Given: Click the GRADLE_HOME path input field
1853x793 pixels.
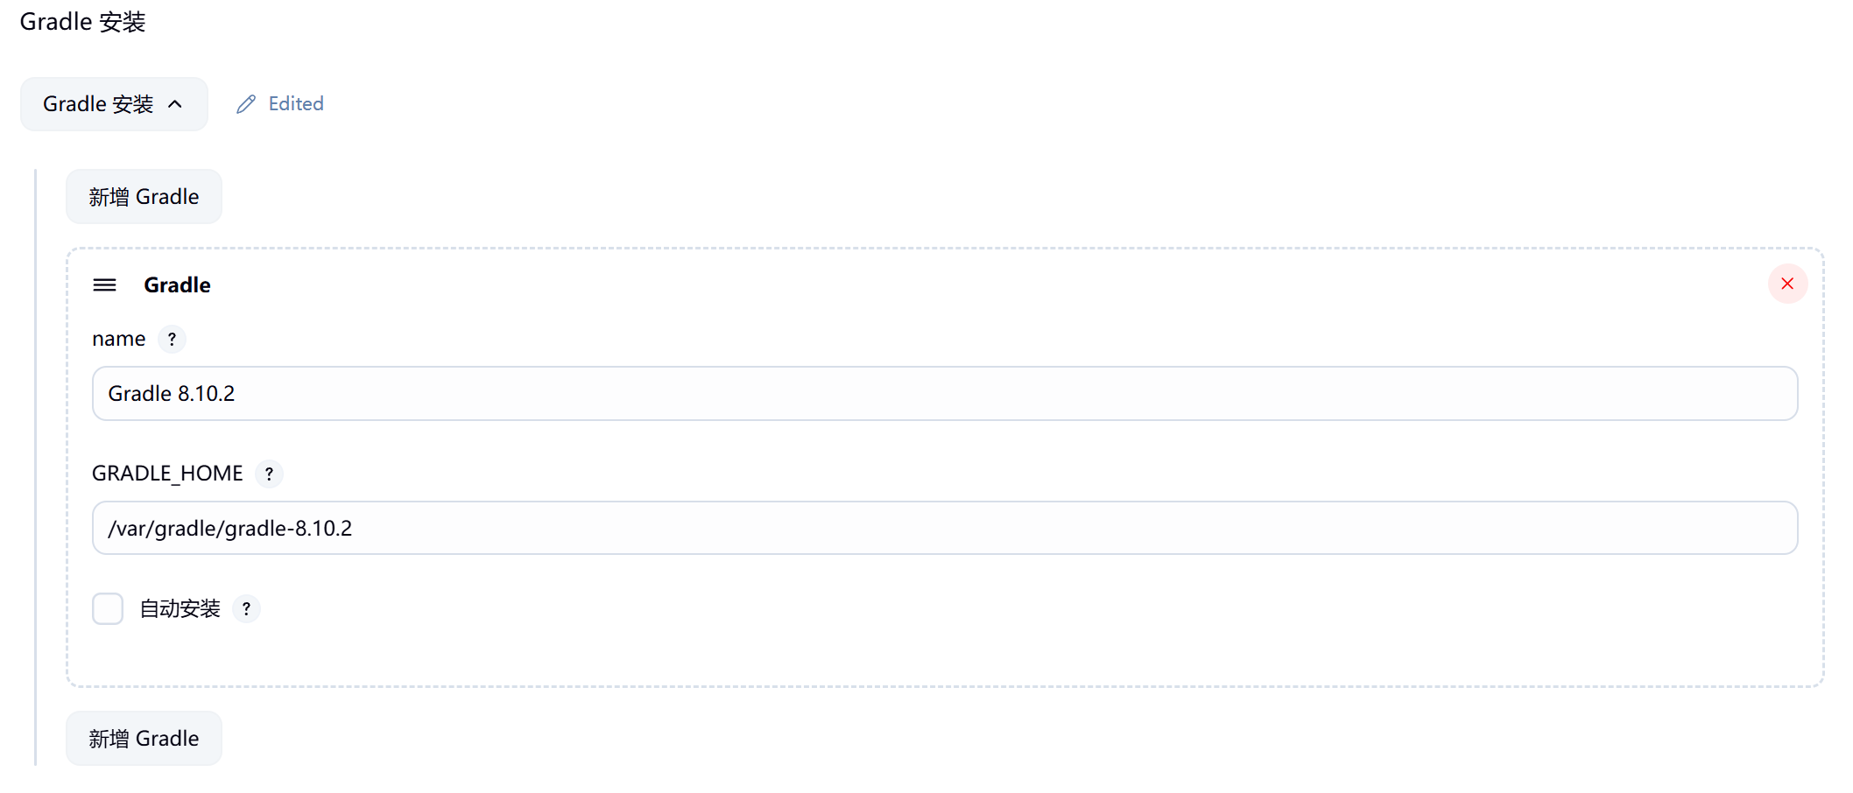Looking at the screenshot, I should (x=944, y=528).
